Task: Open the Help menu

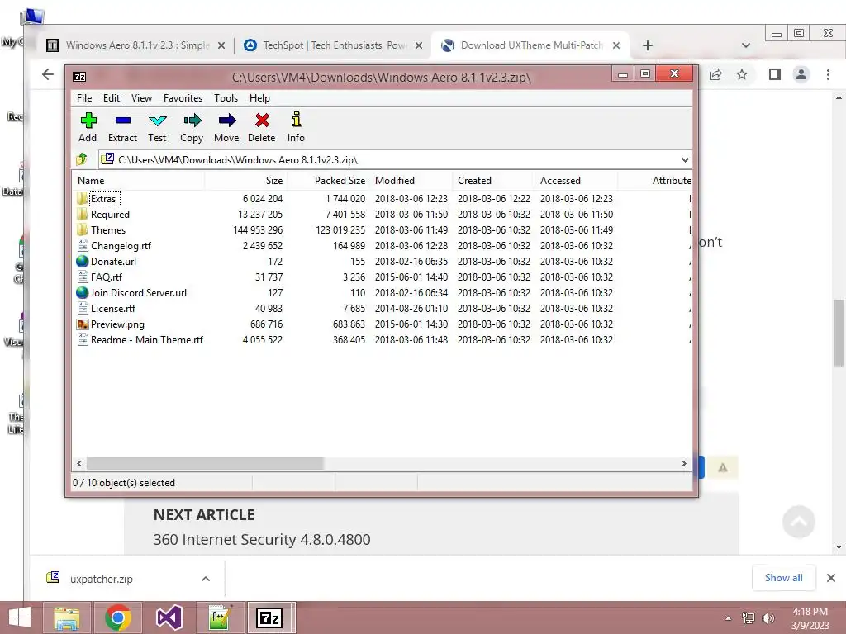Action: coord(259,98)
